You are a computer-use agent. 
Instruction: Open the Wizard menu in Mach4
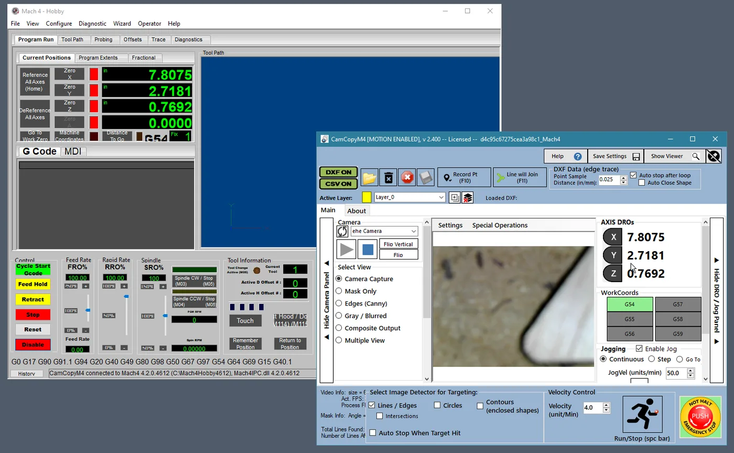click(122, 24)
